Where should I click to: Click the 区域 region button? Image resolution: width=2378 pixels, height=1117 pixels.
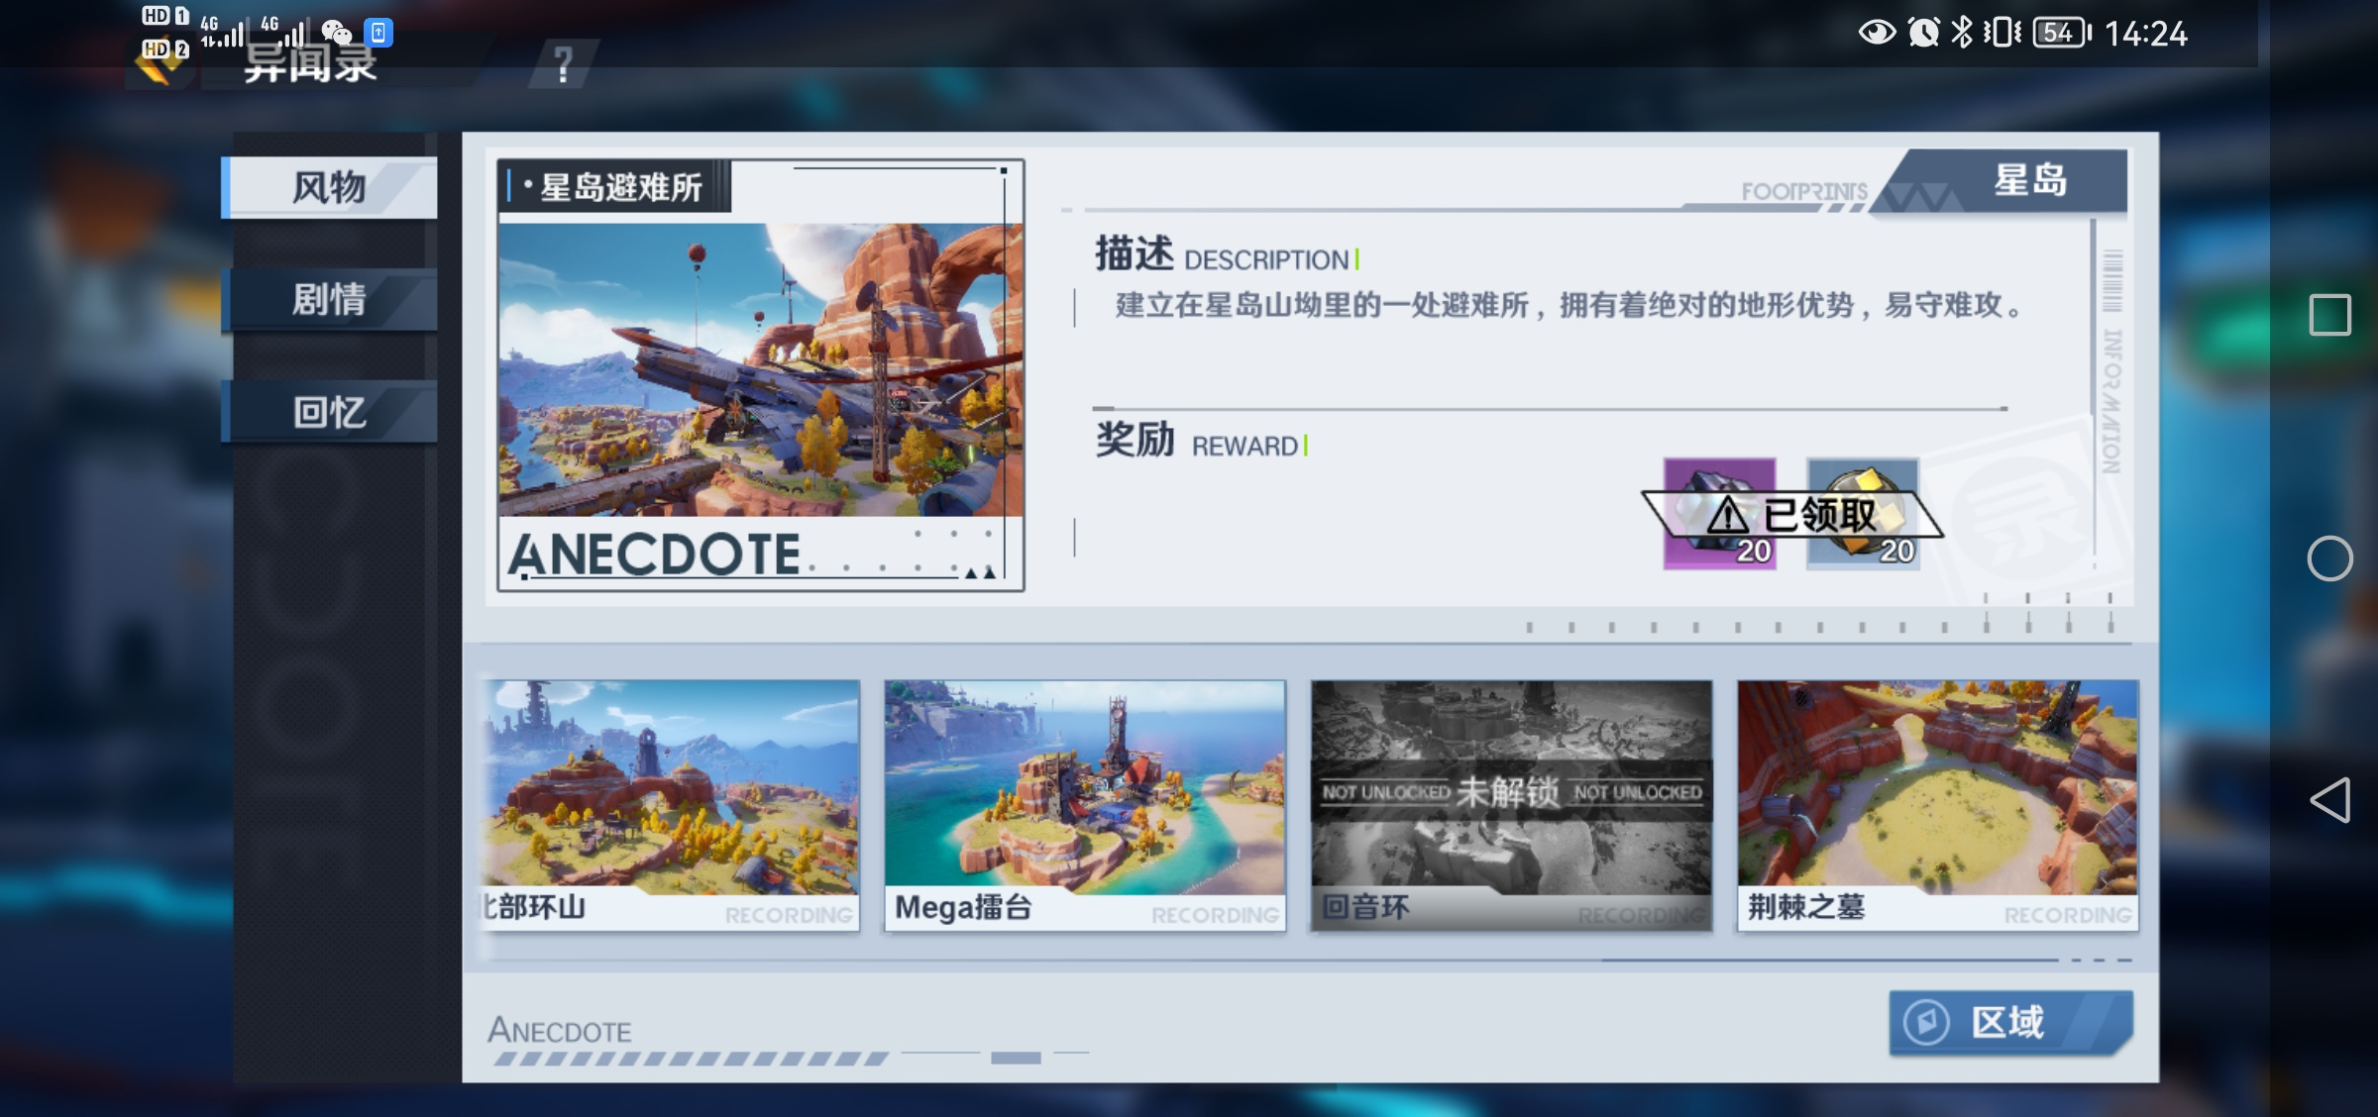(x=2010, y=1022)
